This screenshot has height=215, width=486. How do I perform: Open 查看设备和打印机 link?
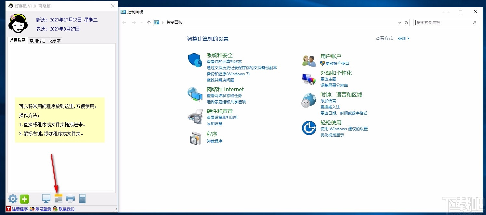(x=222, y=117)
